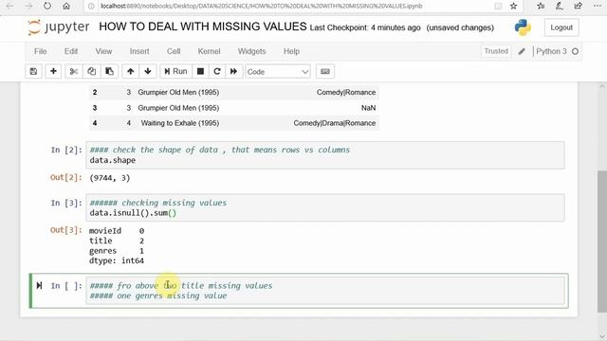Add notes with the pen icon
The image size is (607, 341).
[559, 6]
